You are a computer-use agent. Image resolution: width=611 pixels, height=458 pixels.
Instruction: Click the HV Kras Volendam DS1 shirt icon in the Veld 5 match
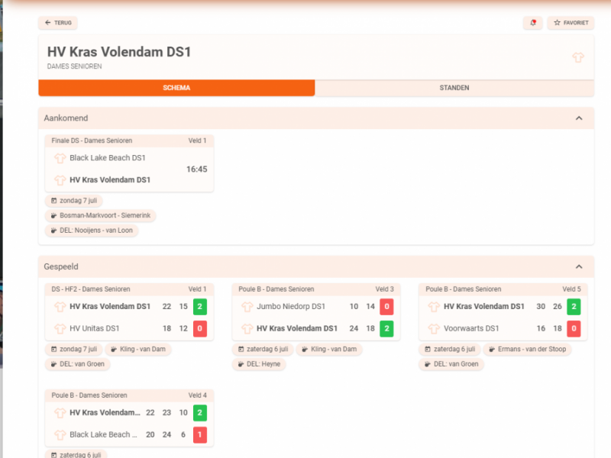(434, 307)
